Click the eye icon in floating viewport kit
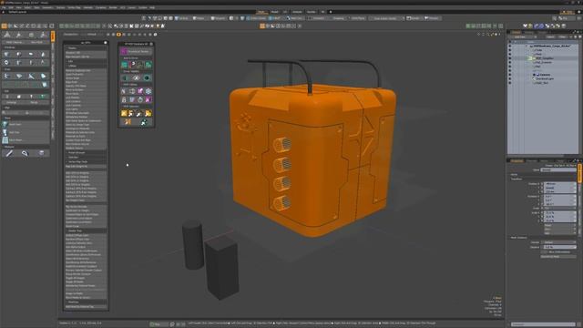 [x=136, y=77]
